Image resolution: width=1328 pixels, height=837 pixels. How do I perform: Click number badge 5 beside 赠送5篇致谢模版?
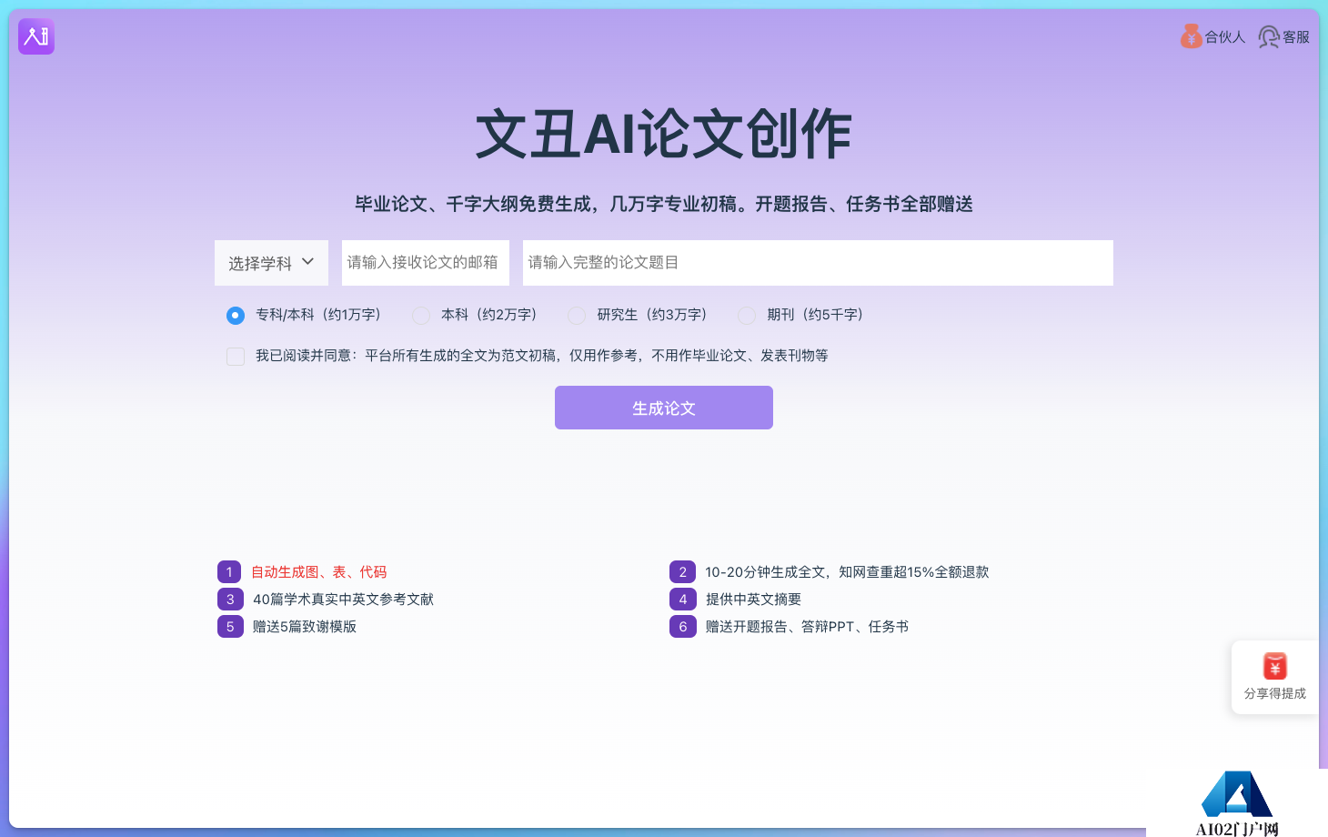(230, 627)
